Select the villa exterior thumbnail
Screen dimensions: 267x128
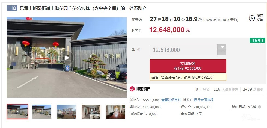click(66, 112)
